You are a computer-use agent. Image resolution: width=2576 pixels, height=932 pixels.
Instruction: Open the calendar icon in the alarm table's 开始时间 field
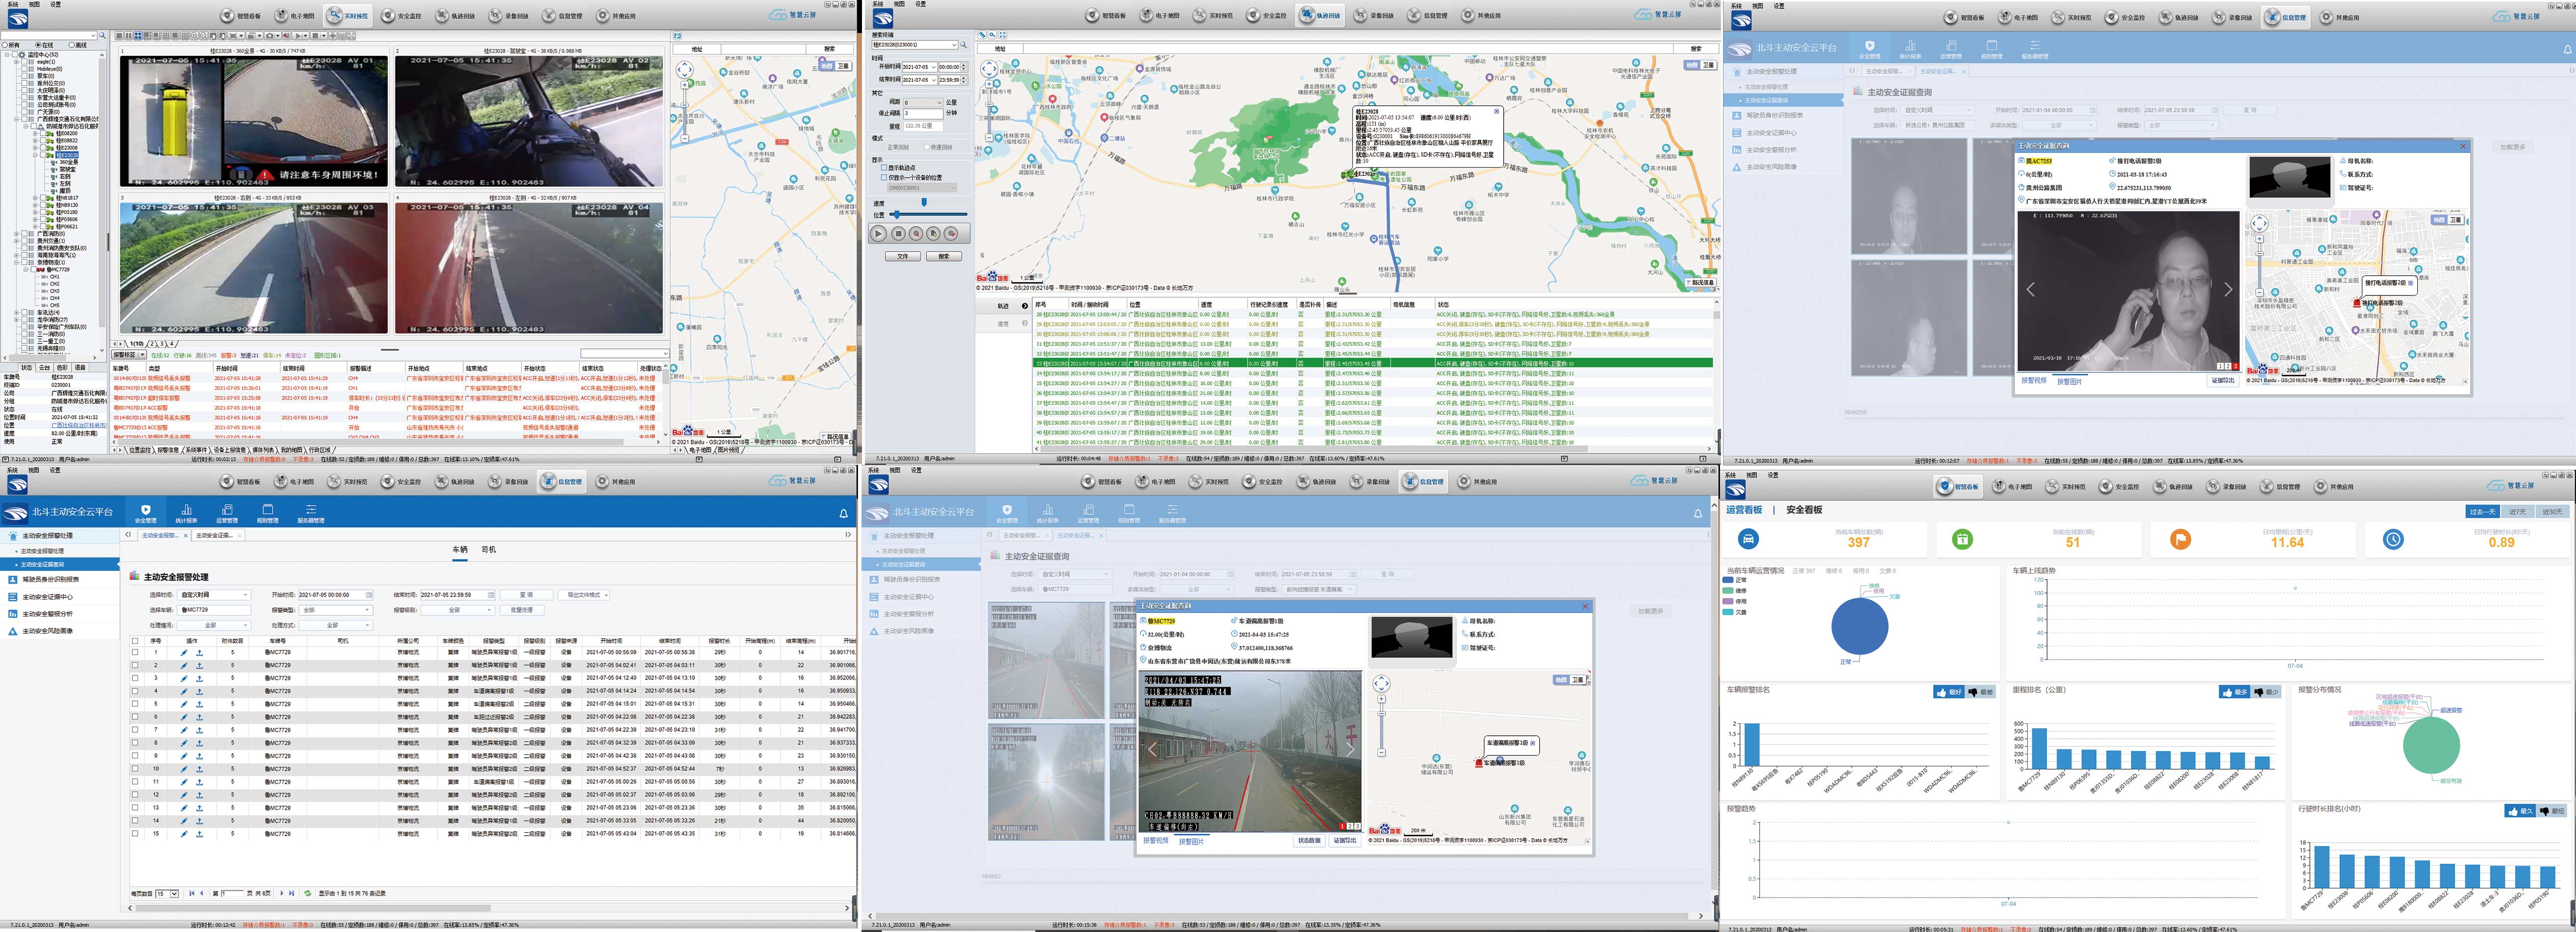369,595
